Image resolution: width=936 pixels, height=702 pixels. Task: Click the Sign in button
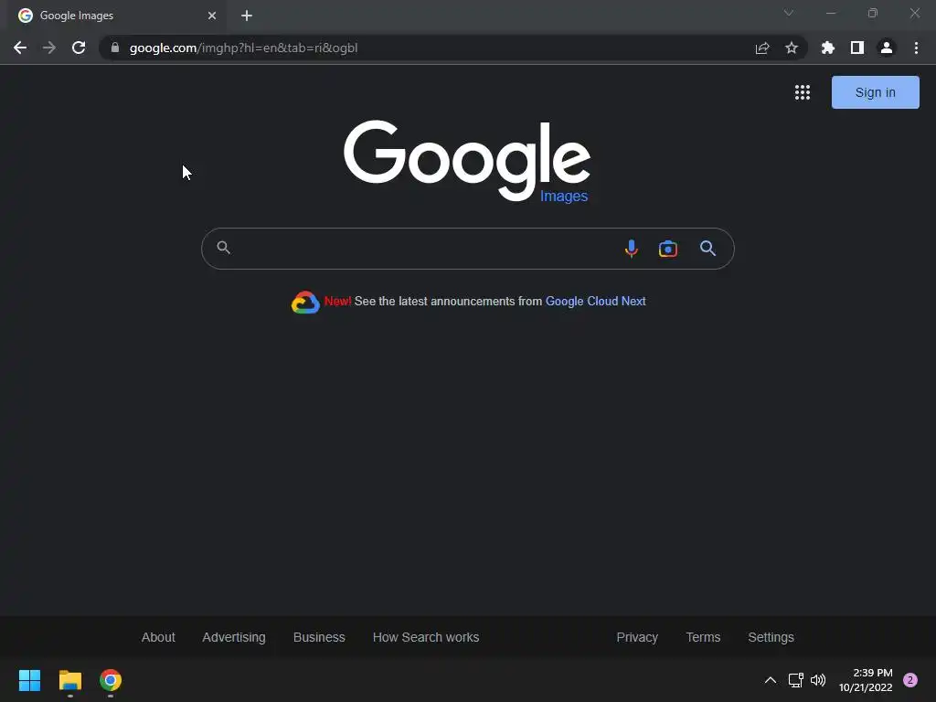point(875,92)
